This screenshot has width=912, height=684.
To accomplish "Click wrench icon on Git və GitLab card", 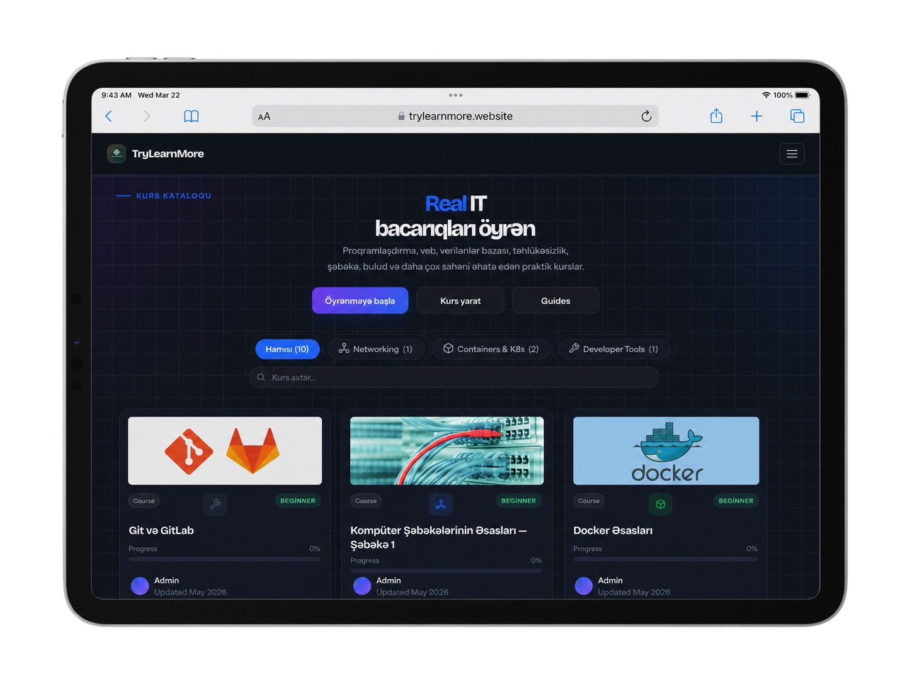I will point(215,504).
